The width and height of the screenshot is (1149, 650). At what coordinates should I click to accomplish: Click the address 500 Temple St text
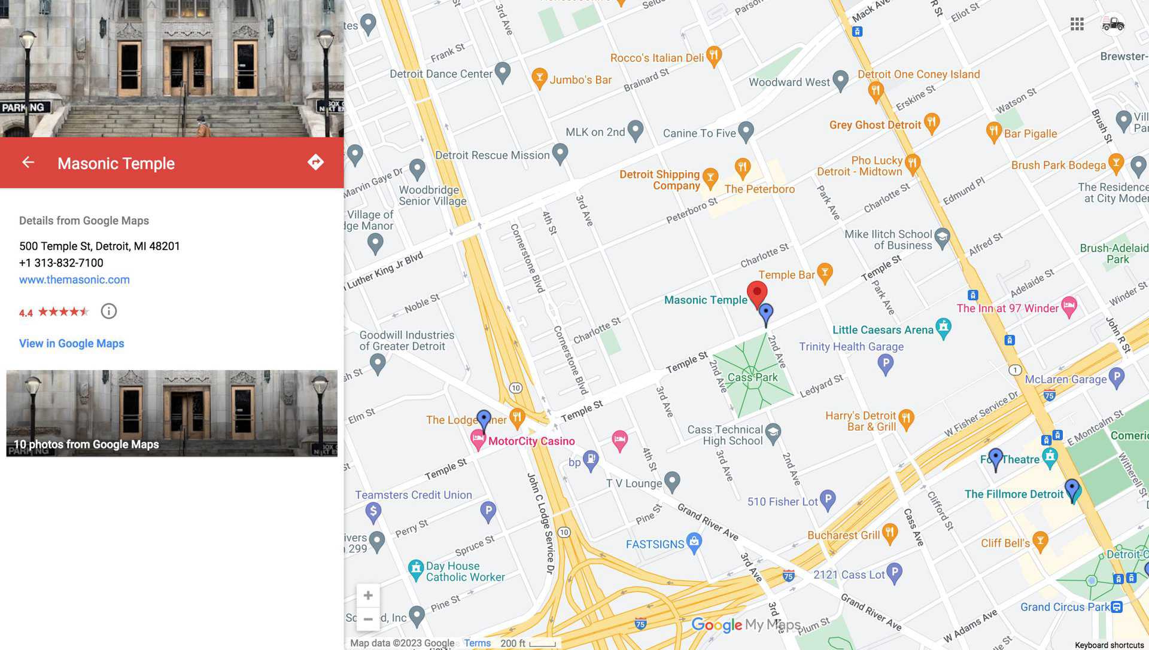tap(99, 246)
